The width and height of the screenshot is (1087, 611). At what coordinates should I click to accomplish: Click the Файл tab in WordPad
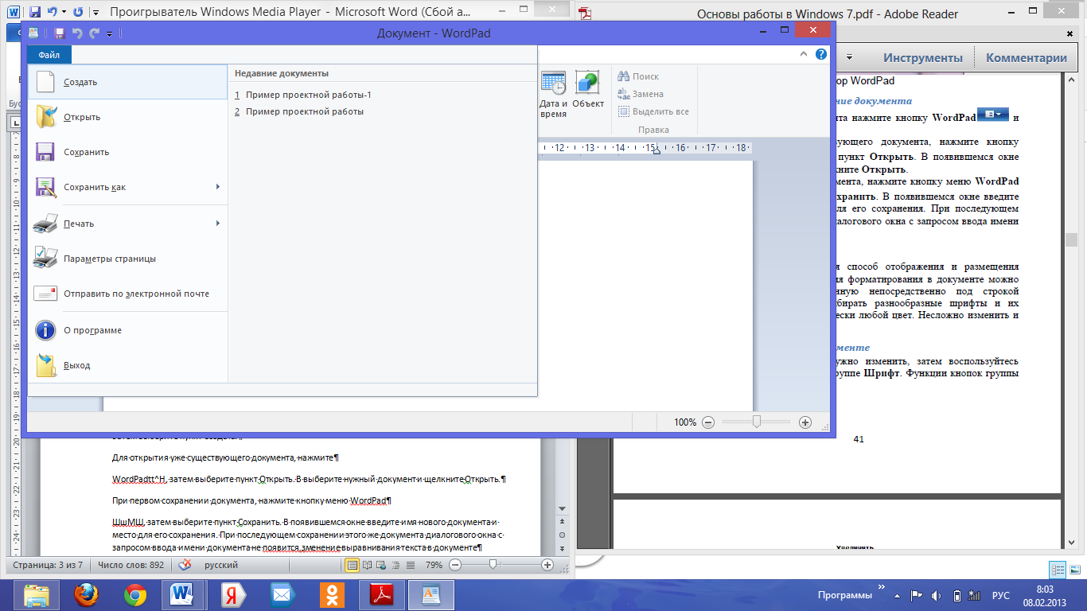click(49, 55)
